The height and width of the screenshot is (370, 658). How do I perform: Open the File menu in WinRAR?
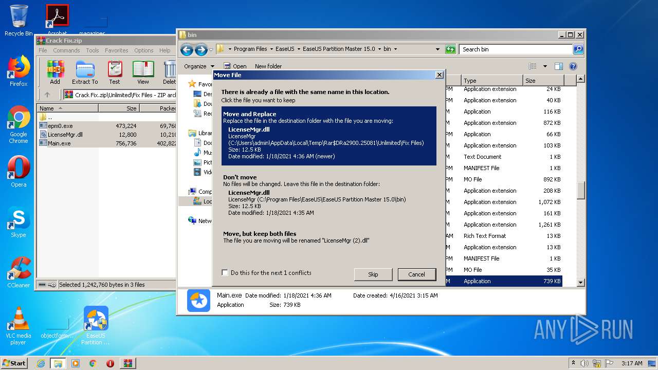click(43, 50)
